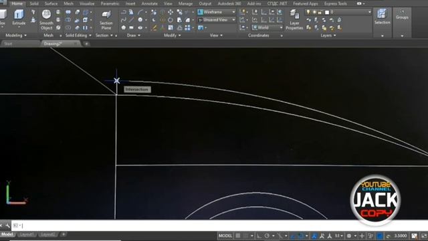Click the Match Layer icon in Layers panel

tap(339, 27)
